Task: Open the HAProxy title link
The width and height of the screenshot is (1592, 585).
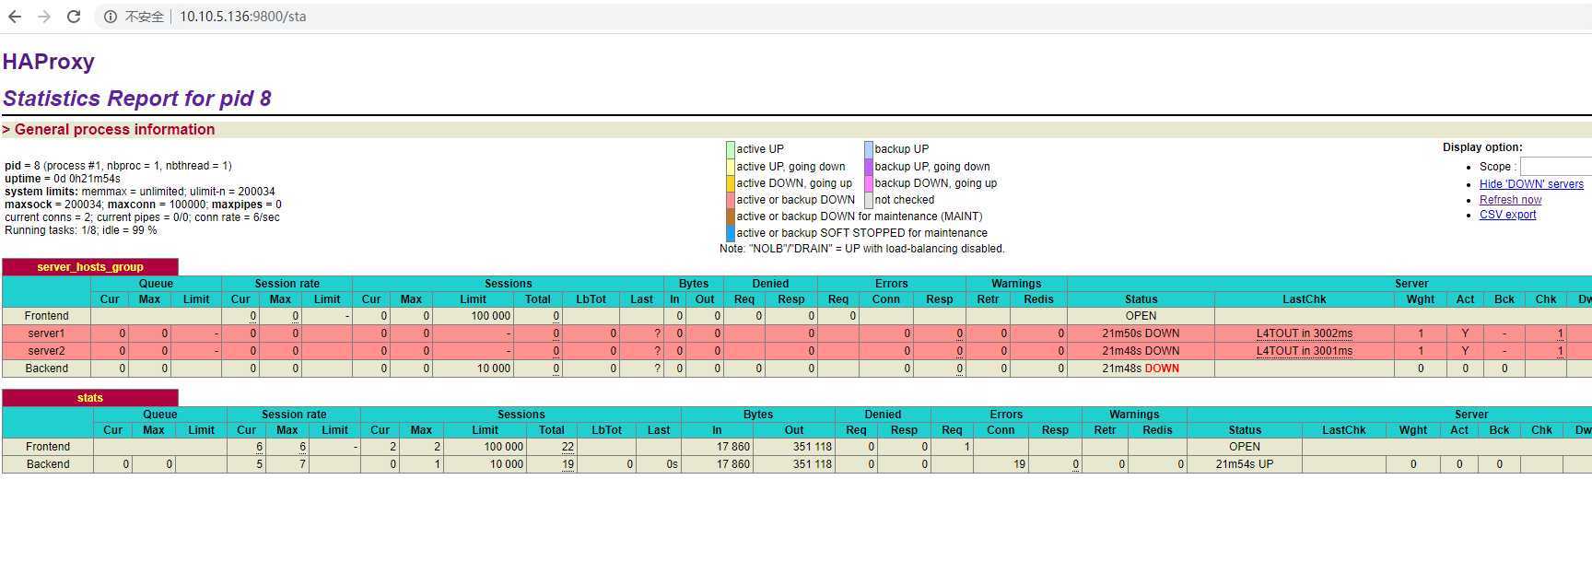Action: point(49,62)
